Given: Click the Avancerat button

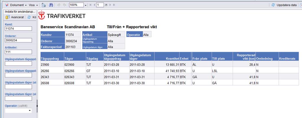Looking at the screenshot, I should point(15,17).
